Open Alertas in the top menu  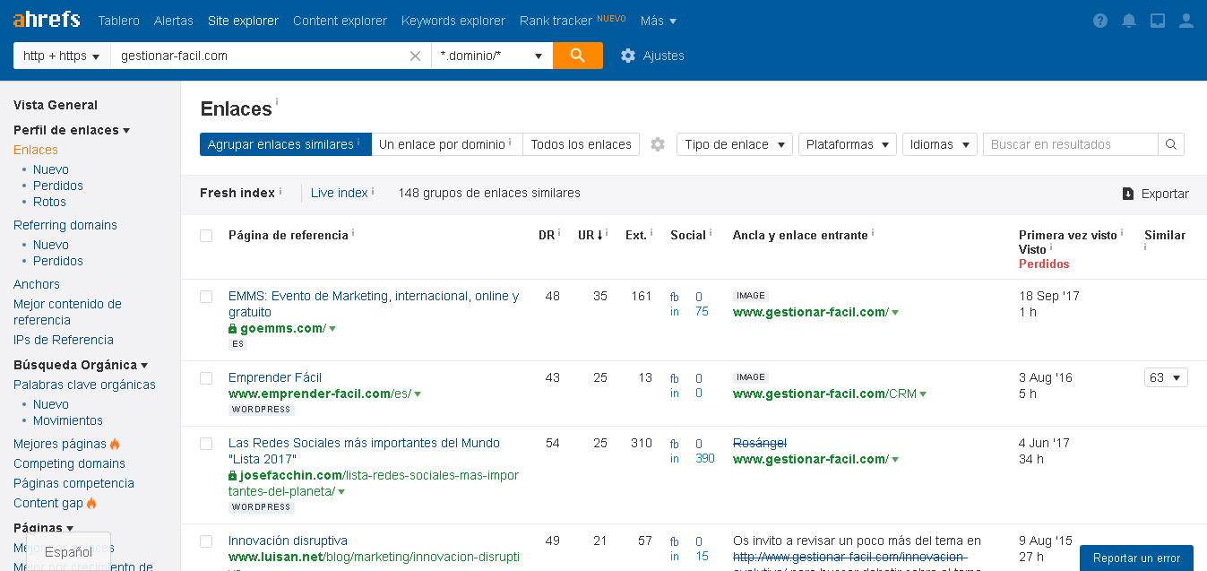click(x=174, y=21)
